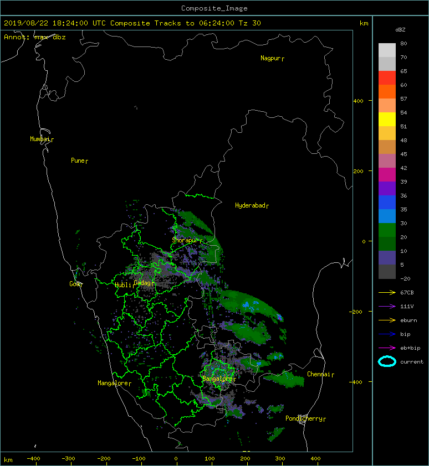Click the 111V purple arrow legend icon

coord(387,307)
